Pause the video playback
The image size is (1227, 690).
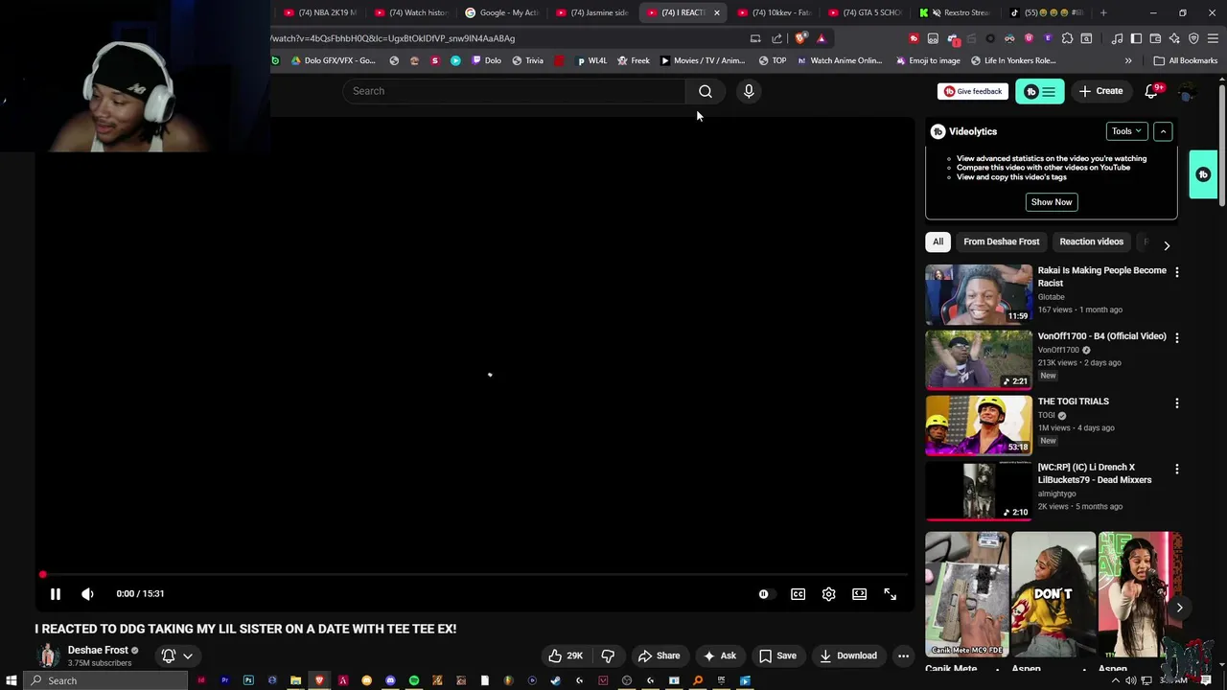tap(56, 594)
